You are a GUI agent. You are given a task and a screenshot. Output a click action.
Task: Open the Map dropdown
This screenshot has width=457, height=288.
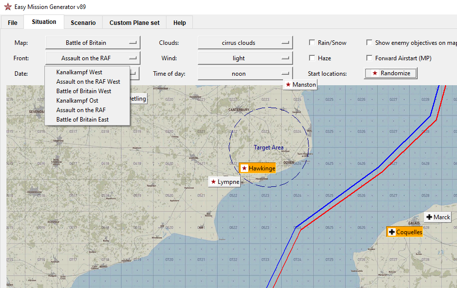[93, 43]
